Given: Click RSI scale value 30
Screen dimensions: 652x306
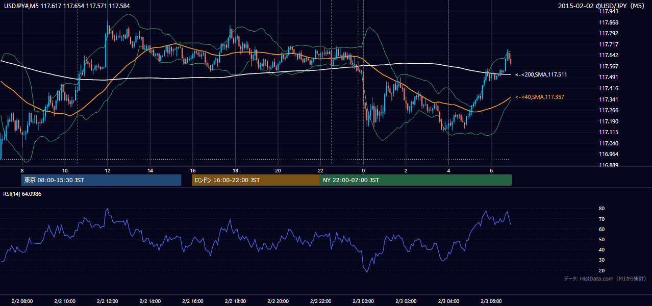Looking at the screenshot, I should 601,260.
